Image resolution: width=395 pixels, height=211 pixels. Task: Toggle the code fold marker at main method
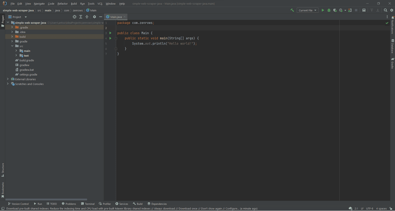[x=116, y=38]
